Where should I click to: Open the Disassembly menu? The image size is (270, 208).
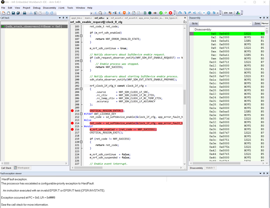[x=49, y=8]
